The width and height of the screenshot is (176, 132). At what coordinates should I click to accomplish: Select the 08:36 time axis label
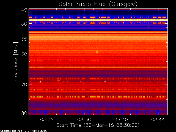[84, 120]
